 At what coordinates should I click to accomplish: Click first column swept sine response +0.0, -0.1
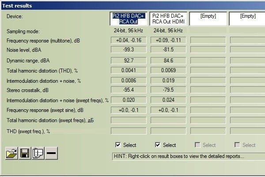129,110
